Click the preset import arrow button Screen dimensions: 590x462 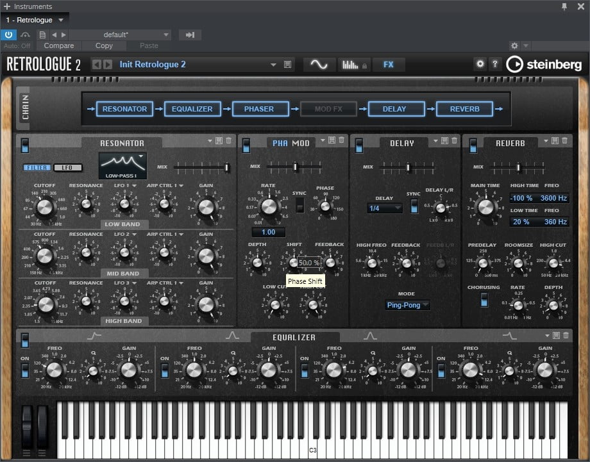190,35
